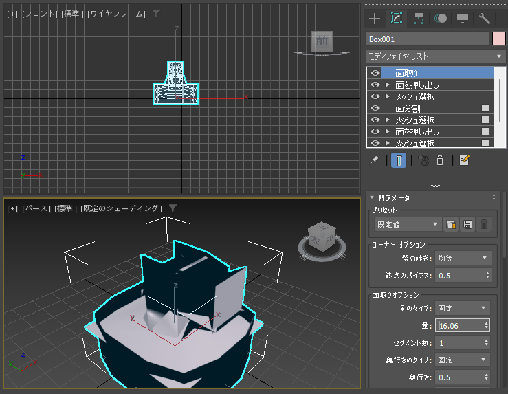Open the [フロント] viewport view menu
Image resolution: width=508 pixels, height=394 pixels.
[x=40, y=14]
